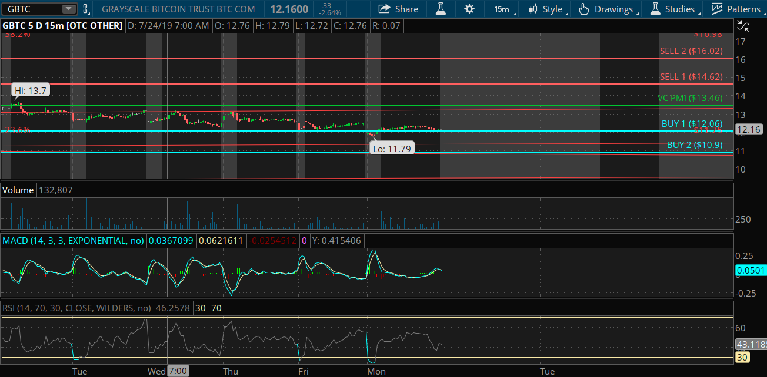Open chart settings gear icon
Screen dimensions: 767x377
click(469, 9)
